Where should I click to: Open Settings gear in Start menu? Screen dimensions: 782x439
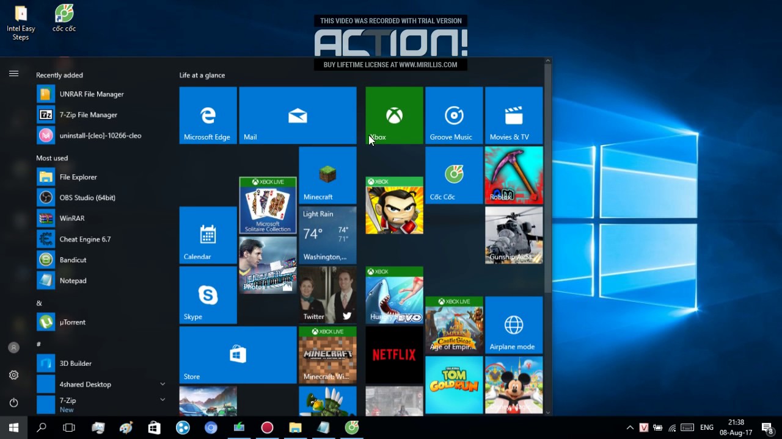[13, 375]
